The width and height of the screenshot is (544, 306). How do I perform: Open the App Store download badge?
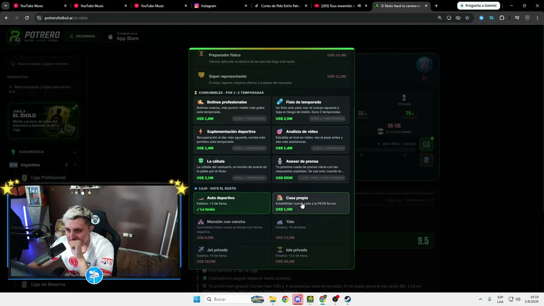123,37
